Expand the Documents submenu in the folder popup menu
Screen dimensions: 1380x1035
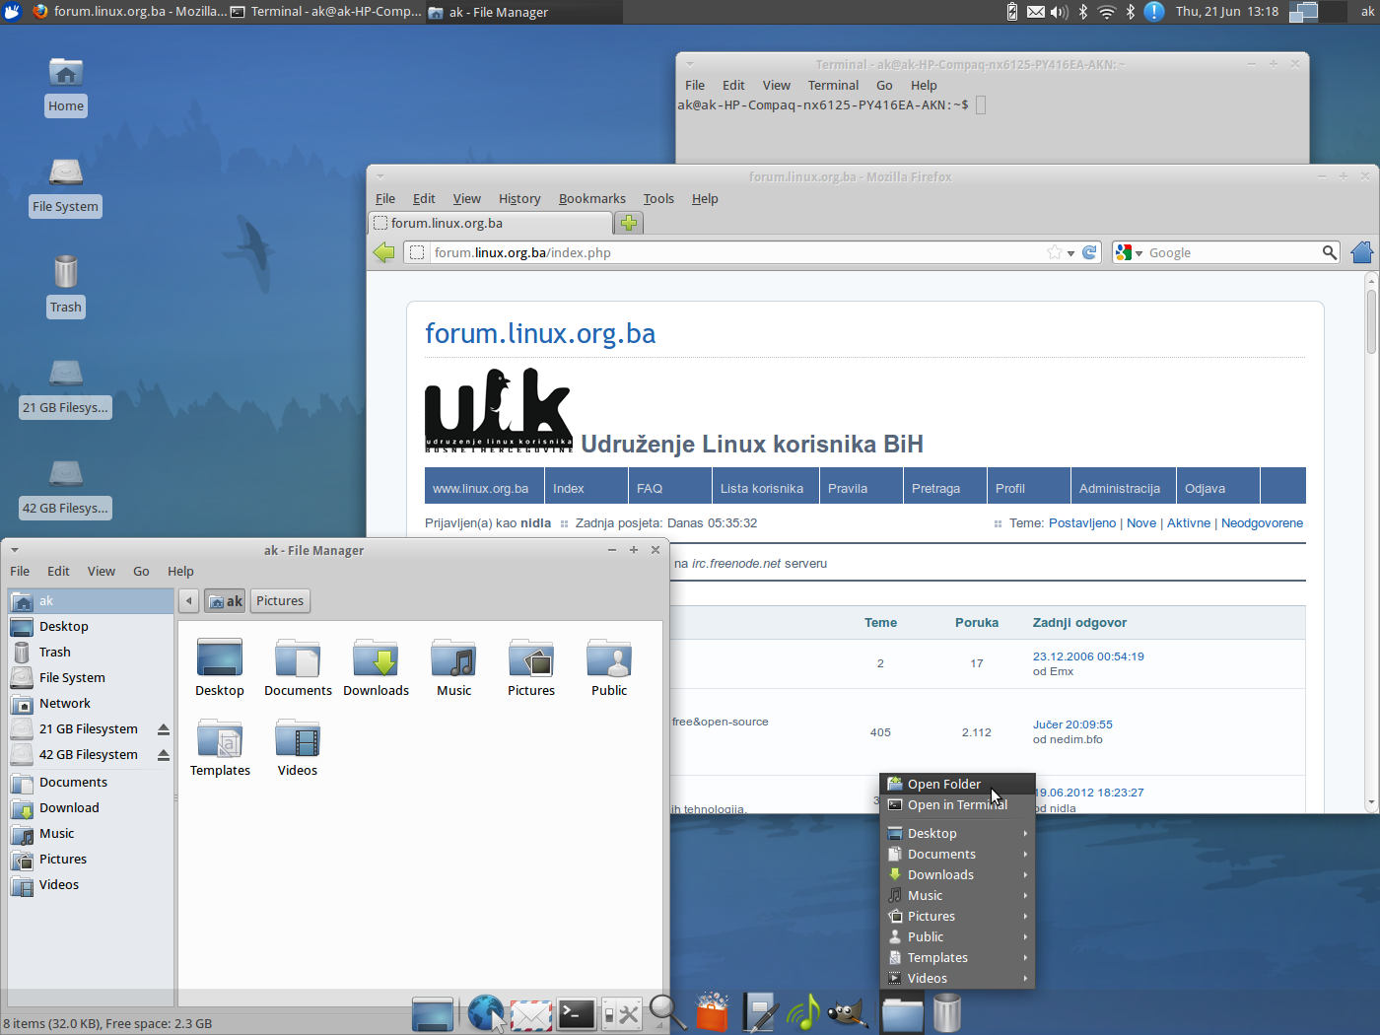[x=957, y=854]
